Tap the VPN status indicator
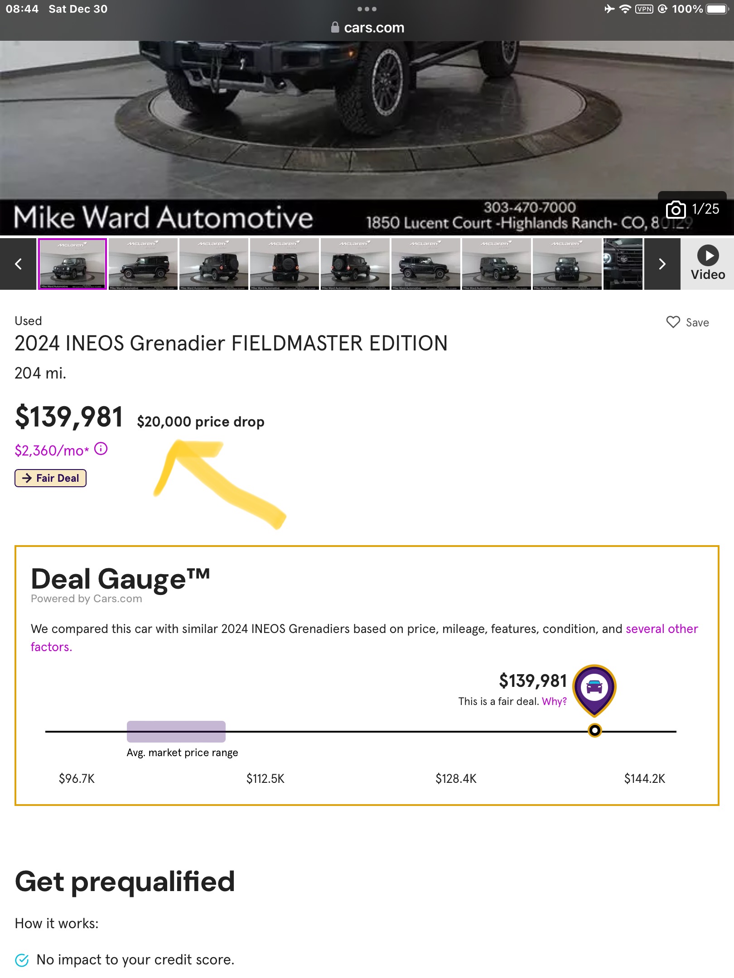The height and width of the screenshot is (978, 734). (x=644, y=9)
